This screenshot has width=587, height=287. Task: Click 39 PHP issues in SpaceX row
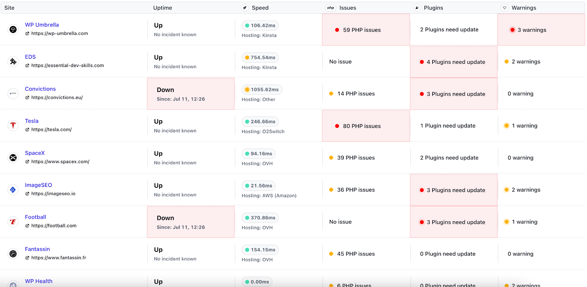[356, 158]
